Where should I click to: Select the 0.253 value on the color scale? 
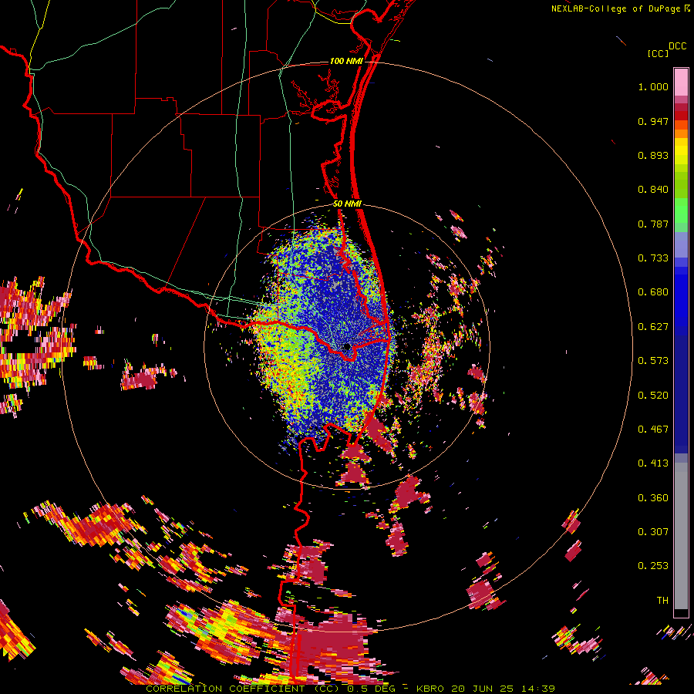click(x=653, y=566)
